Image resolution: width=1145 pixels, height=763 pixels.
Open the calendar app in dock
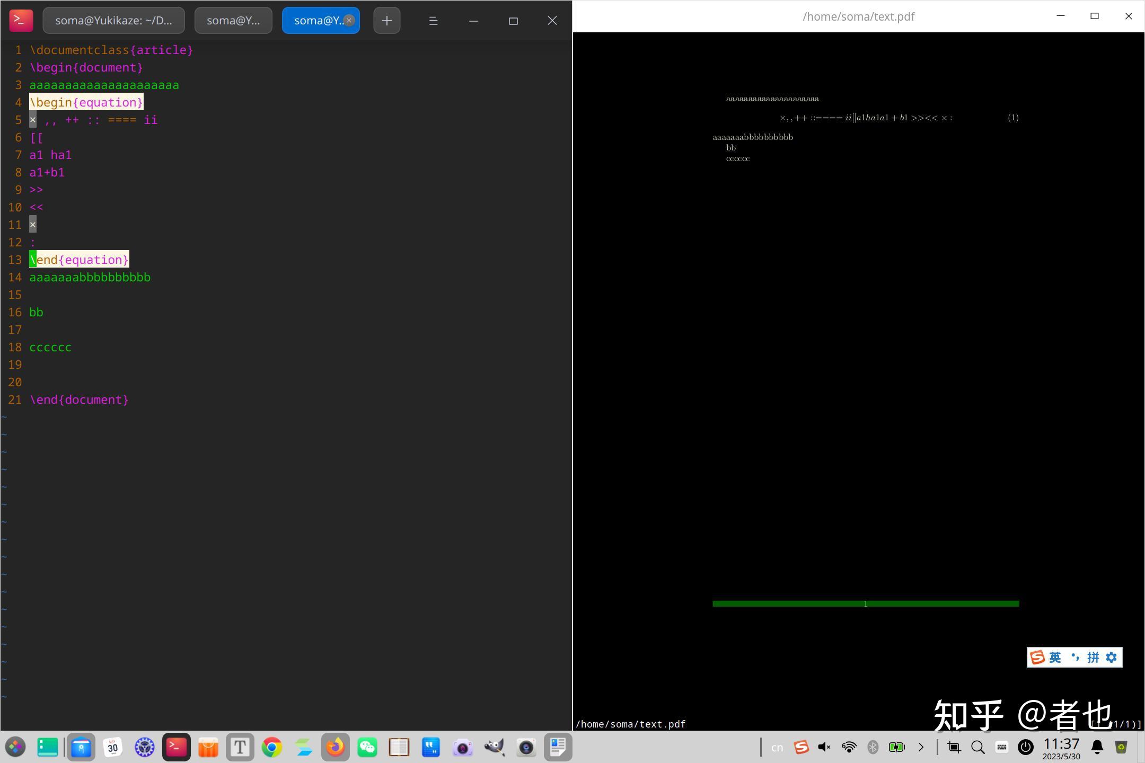point(112,747)
